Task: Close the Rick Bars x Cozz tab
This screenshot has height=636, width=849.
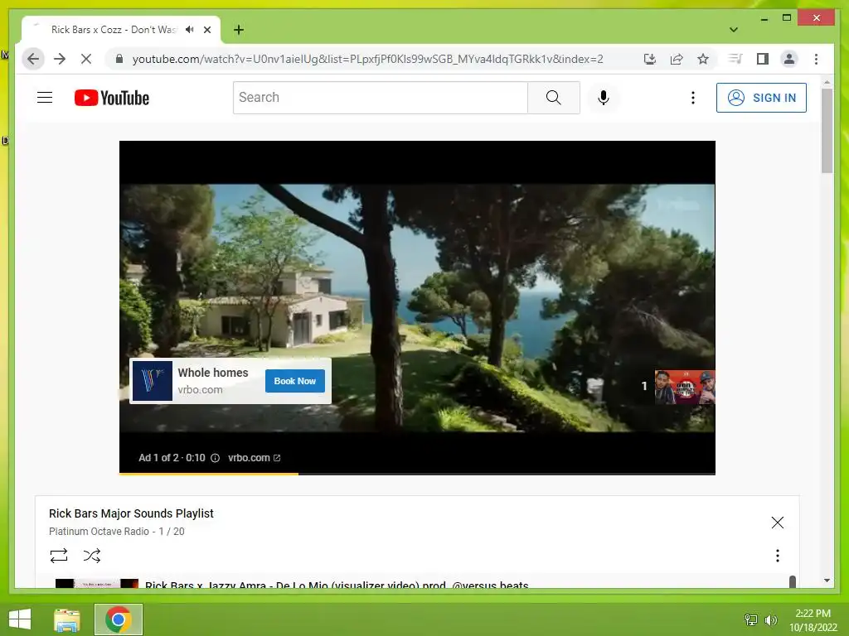Action: (207, 30)
